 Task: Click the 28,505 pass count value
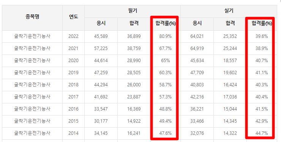point(134,73)
